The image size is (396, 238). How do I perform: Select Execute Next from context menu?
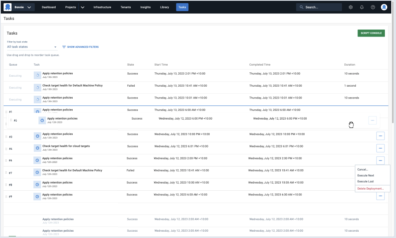(x=366, y=175)
